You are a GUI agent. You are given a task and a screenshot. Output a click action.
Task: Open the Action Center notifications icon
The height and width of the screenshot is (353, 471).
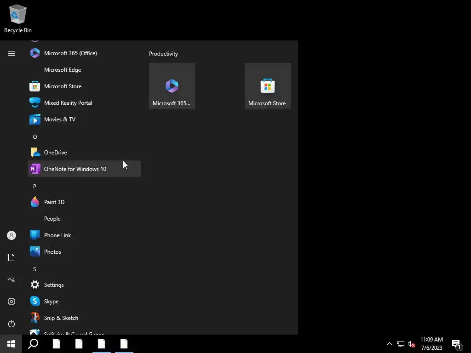pos(457,344)
